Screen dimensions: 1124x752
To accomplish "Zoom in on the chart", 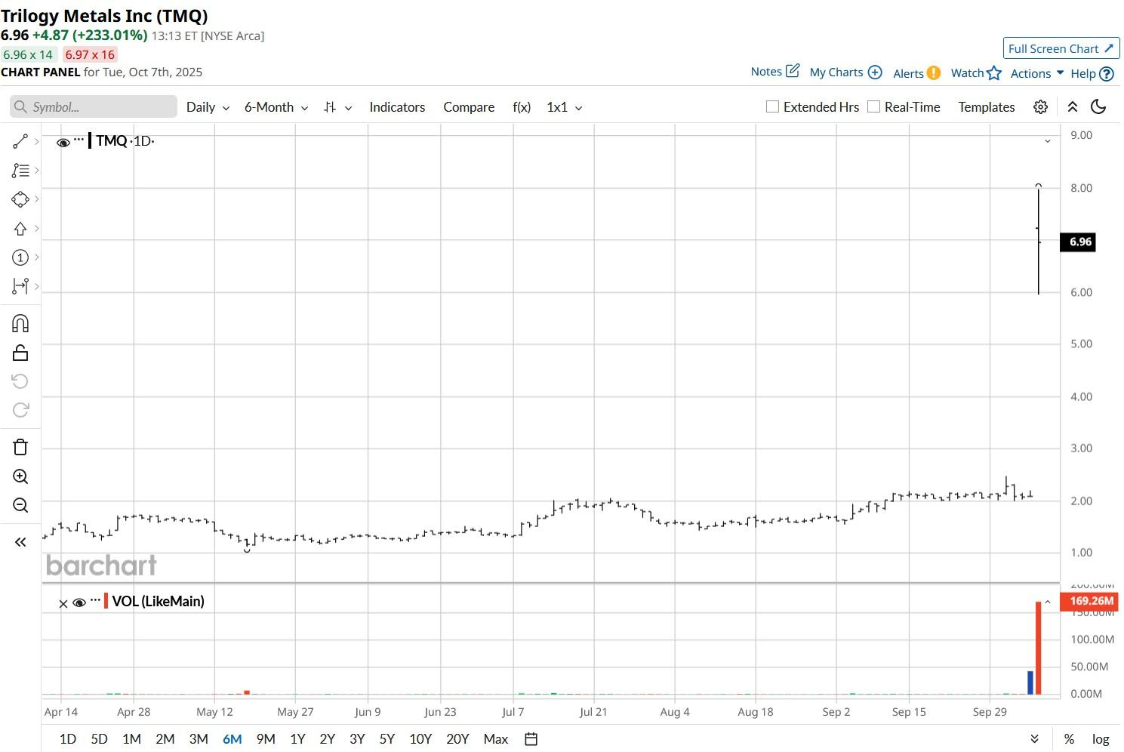I will [20, 476].
